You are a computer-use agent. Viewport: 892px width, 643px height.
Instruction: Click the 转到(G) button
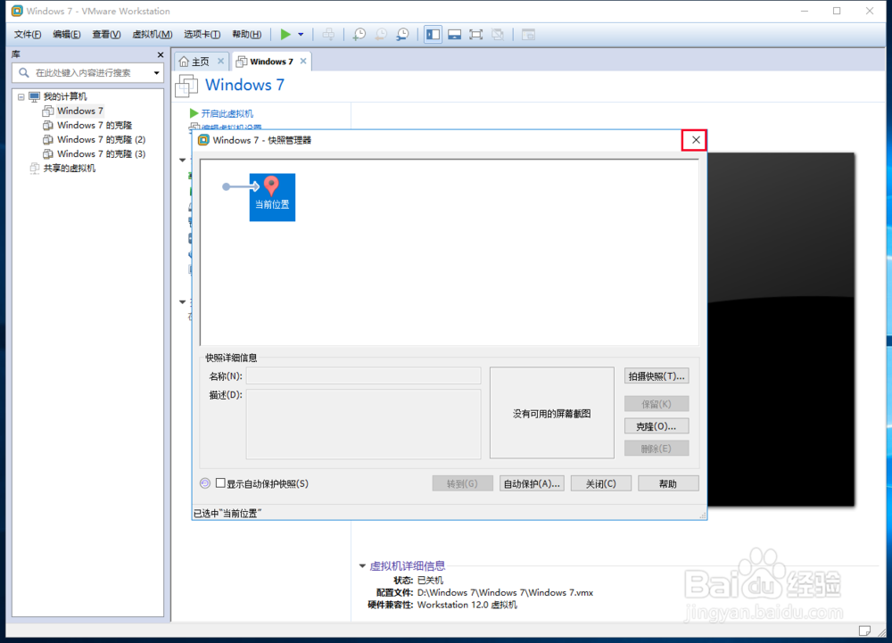462,484
